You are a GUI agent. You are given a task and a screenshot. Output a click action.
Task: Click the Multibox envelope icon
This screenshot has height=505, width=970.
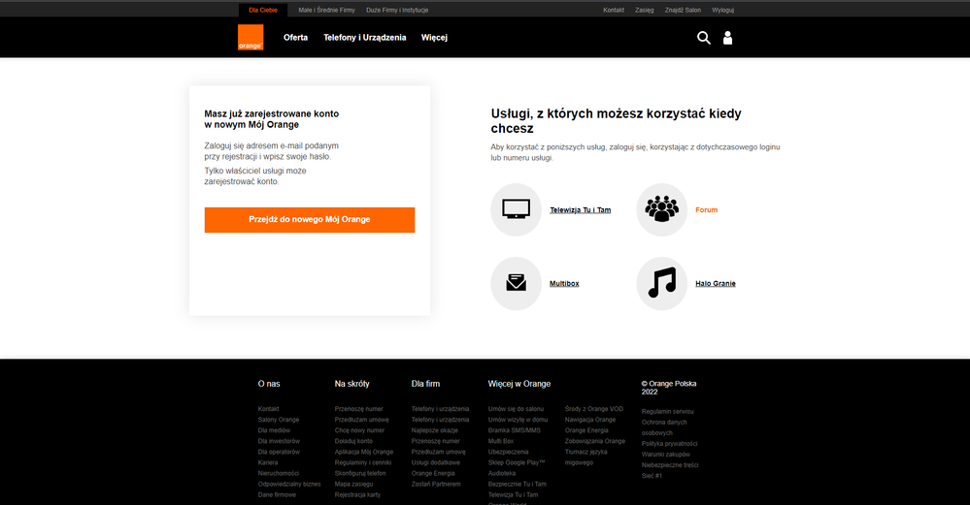516,283
